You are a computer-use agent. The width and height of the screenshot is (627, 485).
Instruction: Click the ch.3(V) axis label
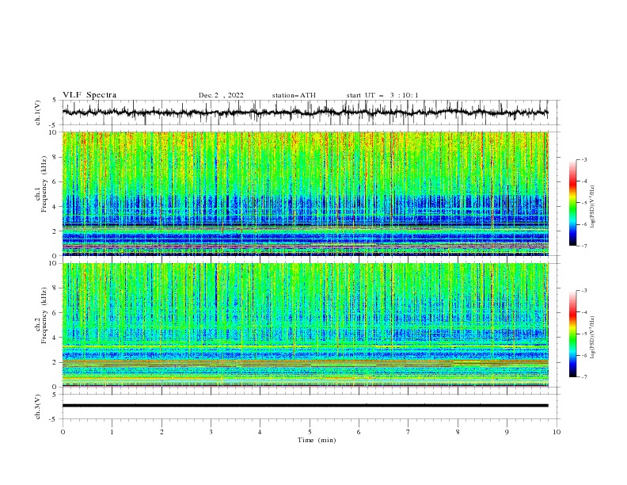(38, 407)
